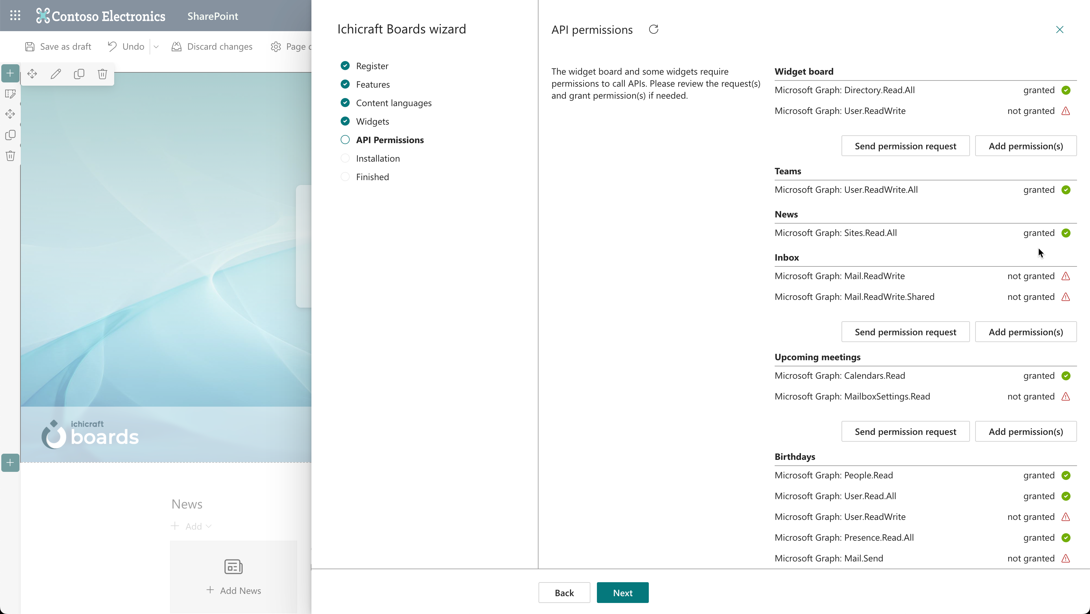Click granted checkmark for User.Read.All
This screenshot has width=1090, height=614.
(x=1066, y=496)
